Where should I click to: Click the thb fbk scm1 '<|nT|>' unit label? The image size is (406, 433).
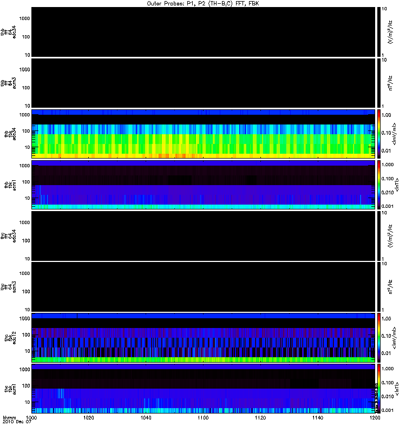(397, 185)
